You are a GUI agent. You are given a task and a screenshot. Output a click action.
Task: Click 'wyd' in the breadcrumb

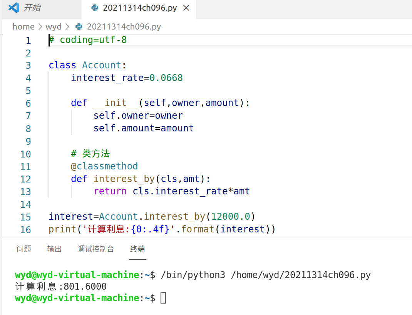[54, 27]
